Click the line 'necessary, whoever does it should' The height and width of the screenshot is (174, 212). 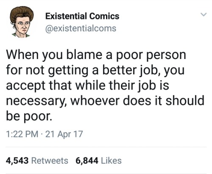coord(105,101)
